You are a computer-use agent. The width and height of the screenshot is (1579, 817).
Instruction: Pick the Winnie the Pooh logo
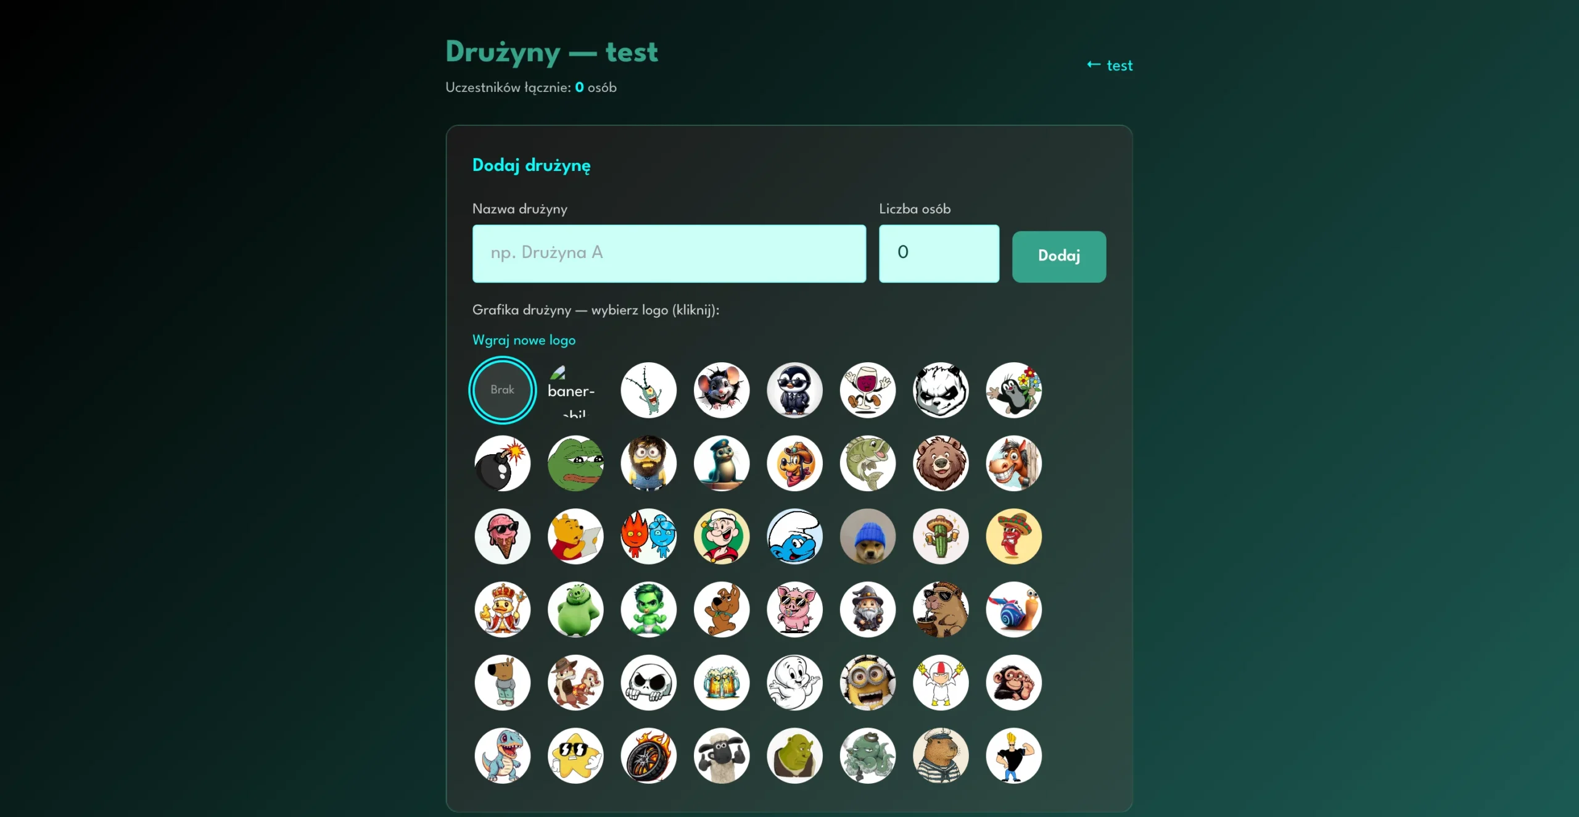575,536
